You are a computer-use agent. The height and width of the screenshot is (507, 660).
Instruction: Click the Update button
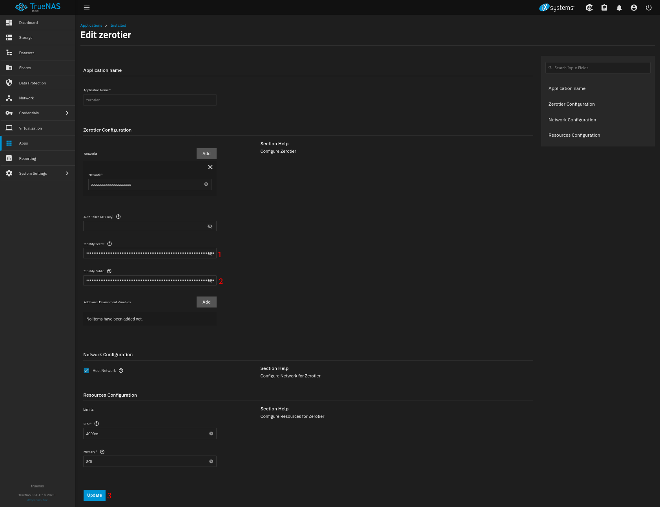[x=95, y=495]
